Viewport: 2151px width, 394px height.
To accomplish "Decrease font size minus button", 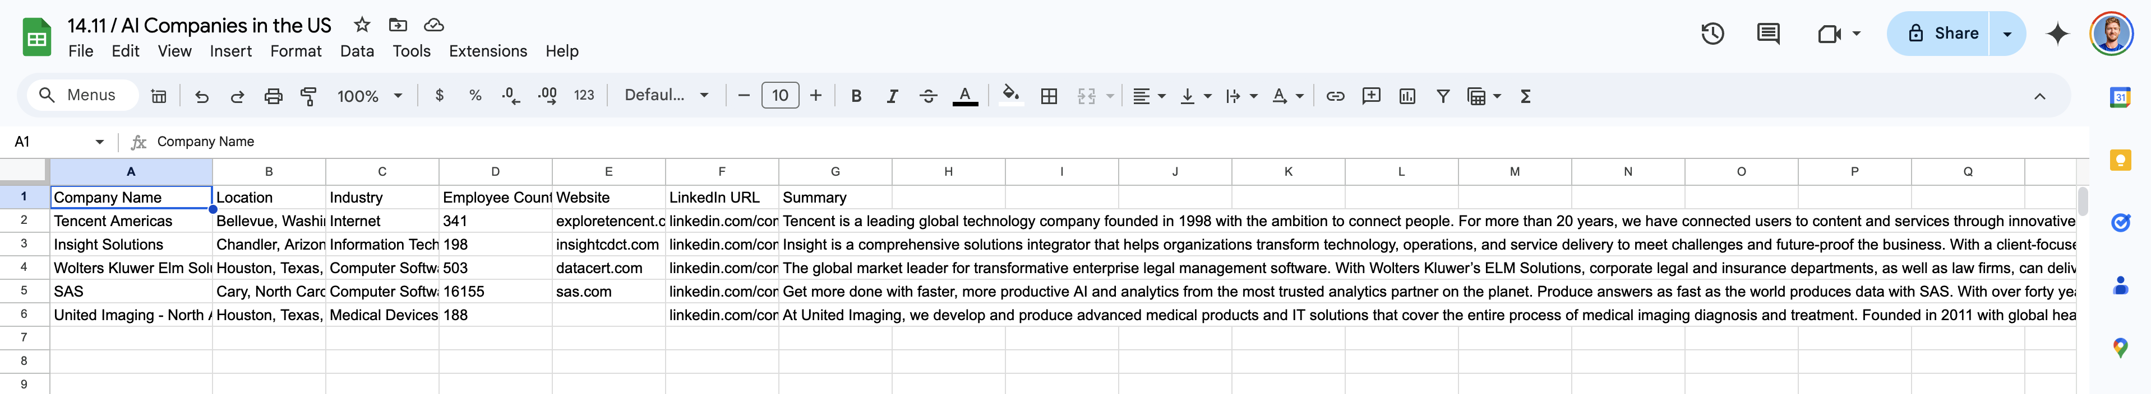I will click(x=744, y=96).
